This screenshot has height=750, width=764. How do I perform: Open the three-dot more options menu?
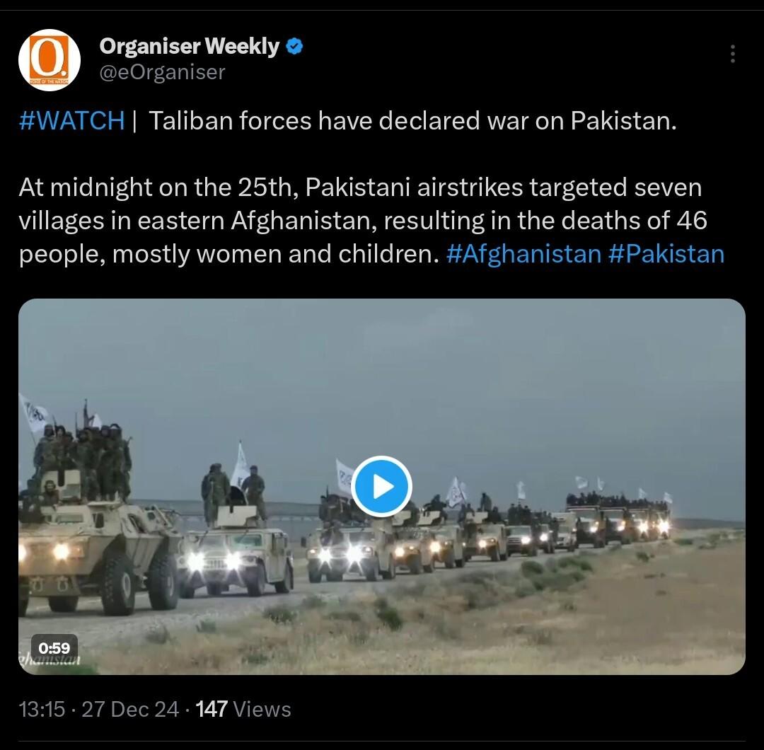coord(732,54)
